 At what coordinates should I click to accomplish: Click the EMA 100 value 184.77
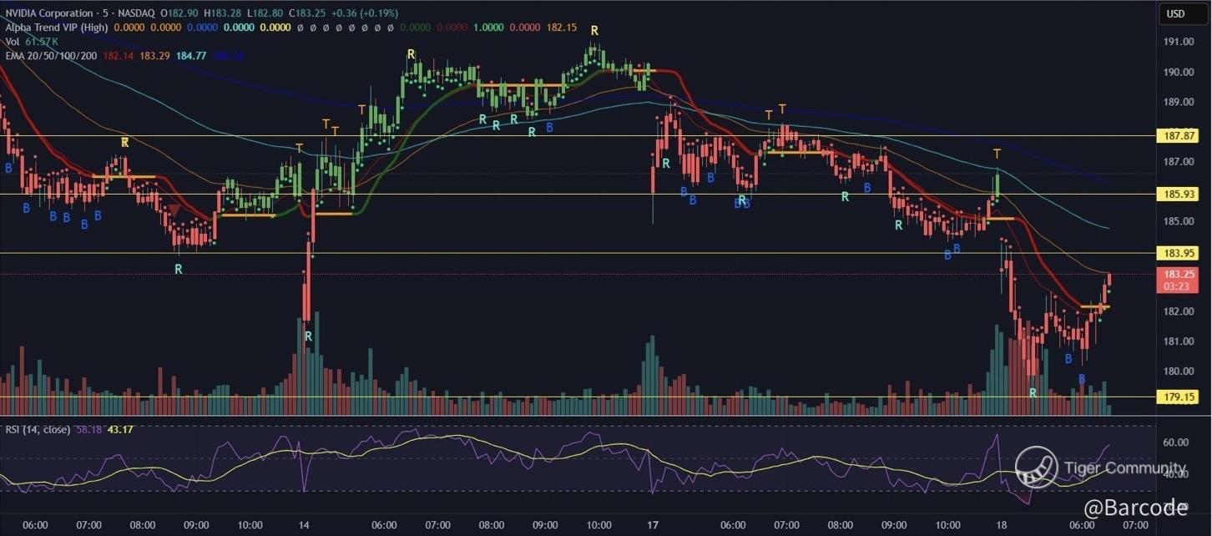pos(190,55)
